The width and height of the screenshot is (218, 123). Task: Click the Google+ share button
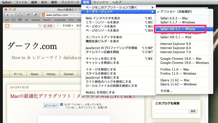[x=49, y=26]
